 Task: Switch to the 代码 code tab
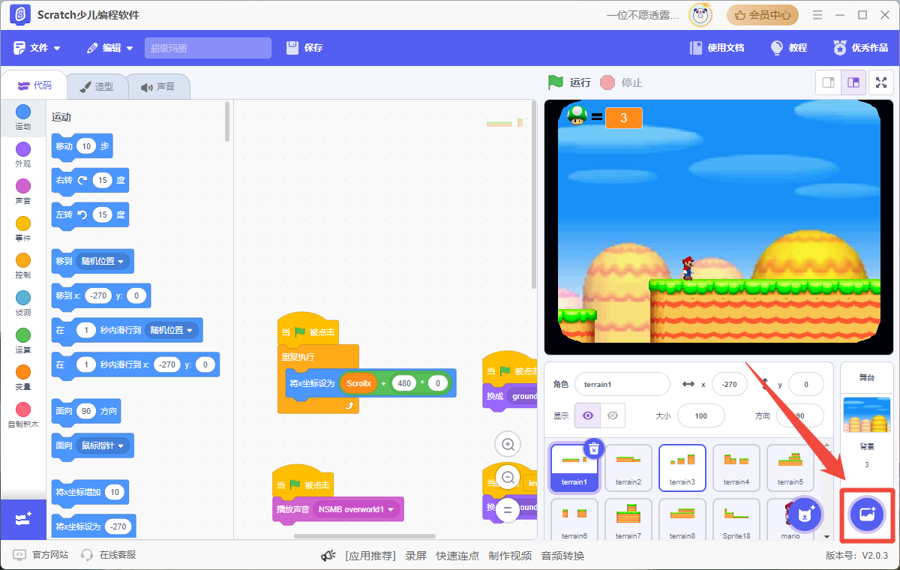34,86
